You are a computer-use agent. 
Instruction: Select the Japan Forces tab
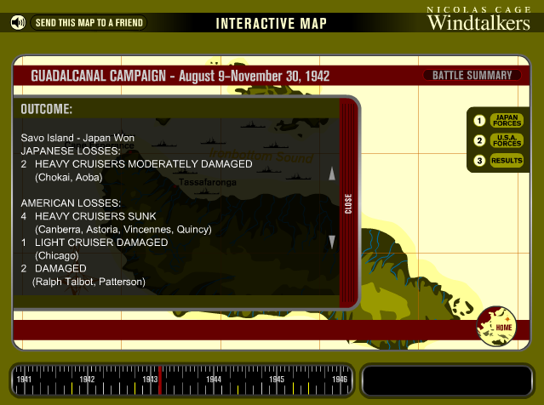tap(507, 120)
